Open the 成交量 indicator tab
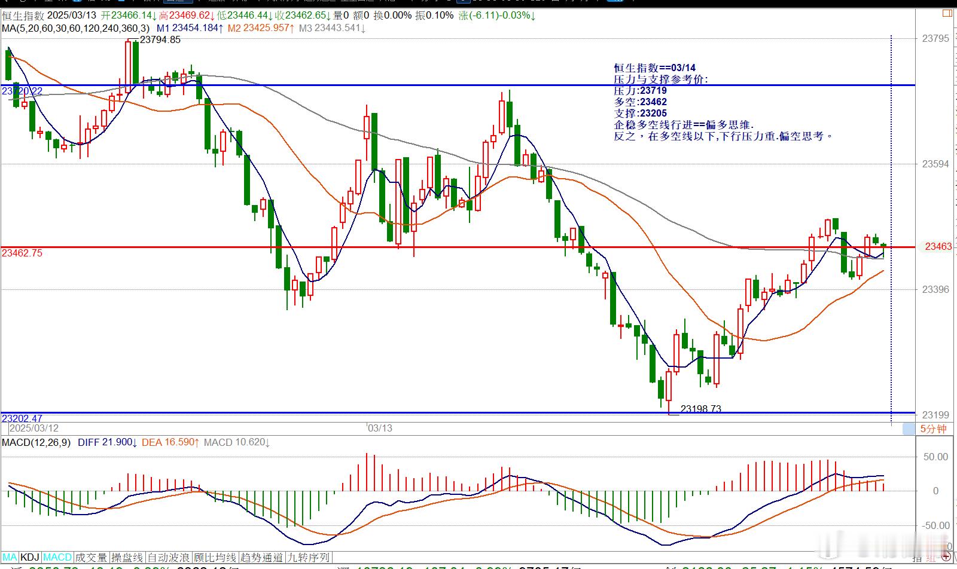Viewport: 957px width, 569px height. 92,557
